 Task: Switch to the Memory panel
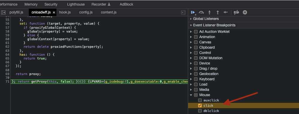coord(31,4)
